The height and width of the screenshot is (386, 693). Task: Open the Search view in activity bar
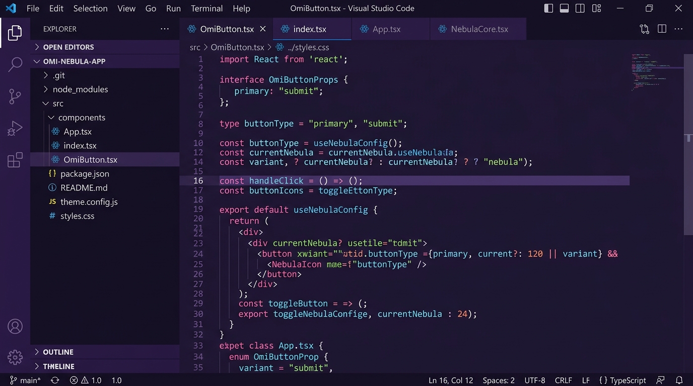pos(15,64)
